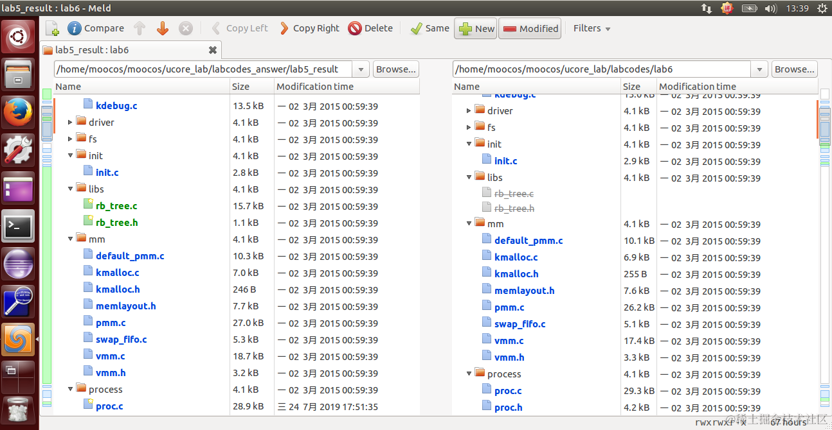Click the right pane folder path field

(602, 69)
